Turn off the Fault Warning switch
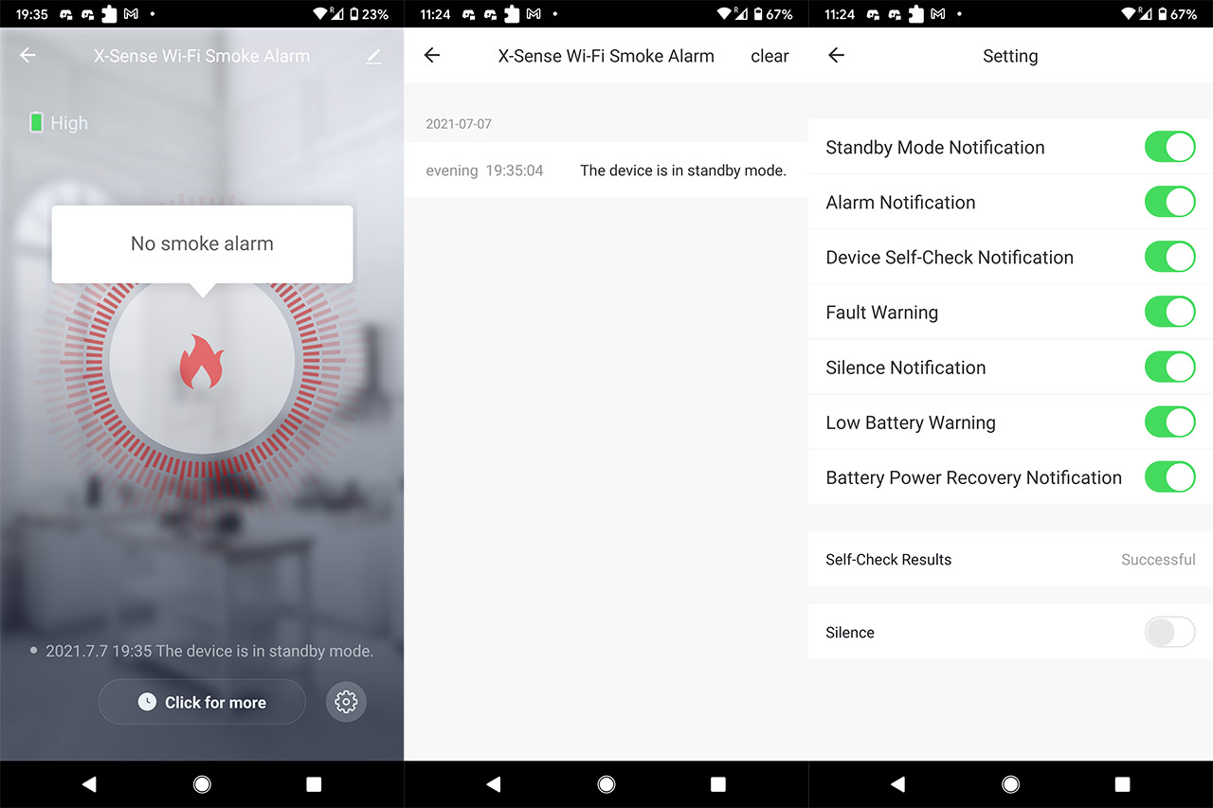The width and height of the screenshot is (1213, 808). click(x=1170, y=312)
